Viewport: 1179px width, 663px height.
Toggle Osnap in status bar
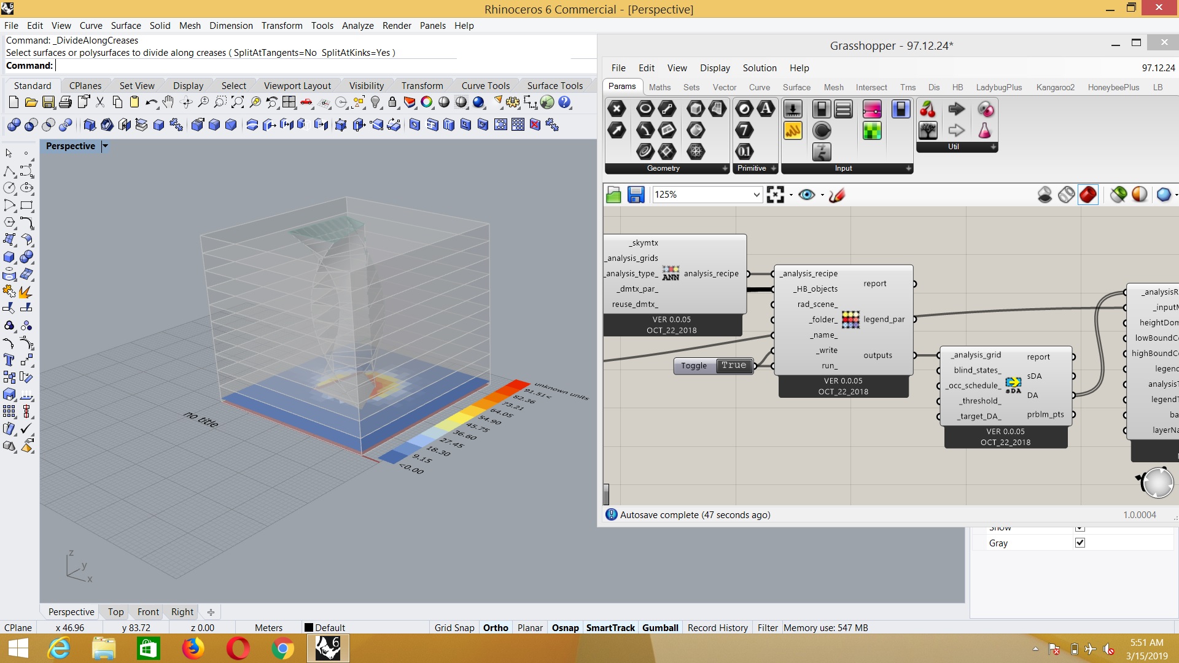pos(565,627)
